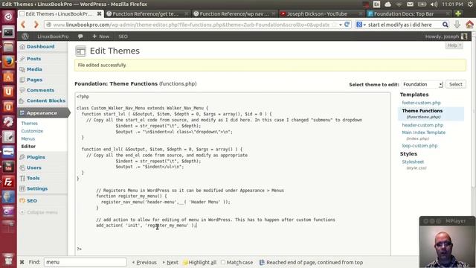This screenshot has width=476, height=268.
Task: Open Themes under Appearance
Action: pyautogui.click(x=30, y=124)
